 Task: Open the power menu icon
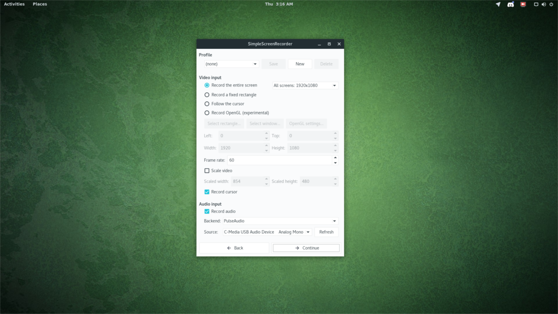(x=551, y=4)
